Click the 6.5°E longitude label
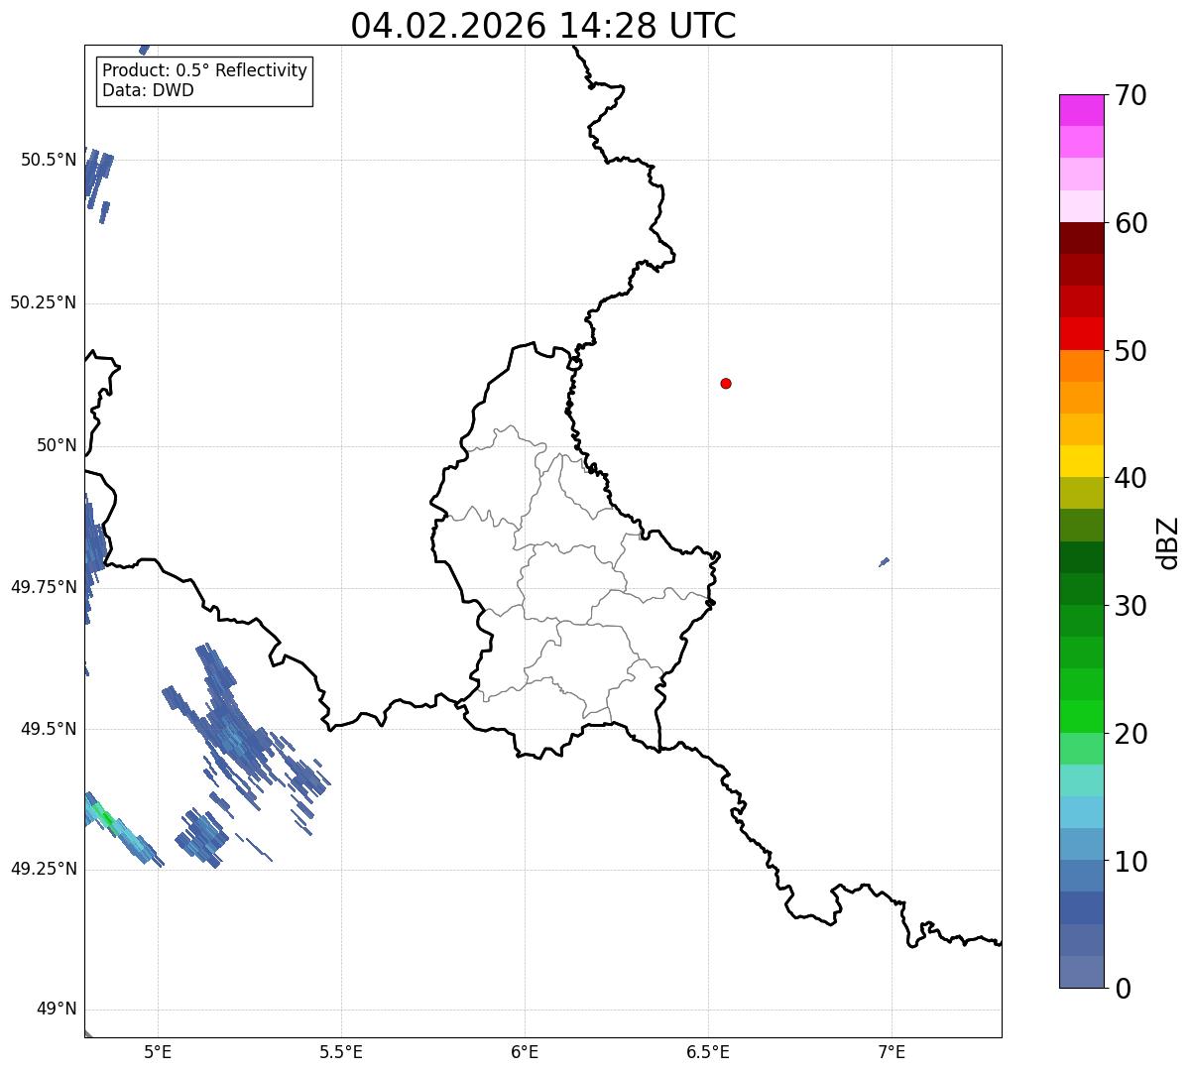This screenshot has width=1192, height=1072. coord(708,1052)
